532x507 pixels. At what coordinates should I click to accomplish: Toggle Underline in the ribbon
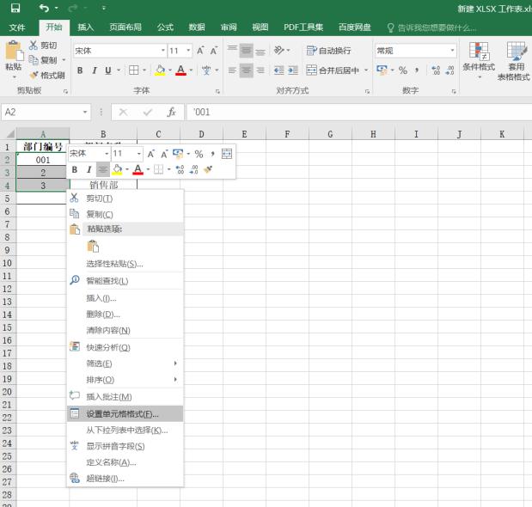(108, 70)
